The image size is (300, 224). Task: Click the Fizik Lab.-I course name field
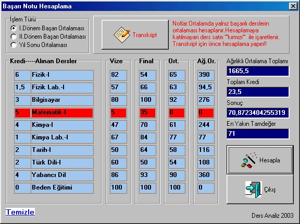pos(62,88)
